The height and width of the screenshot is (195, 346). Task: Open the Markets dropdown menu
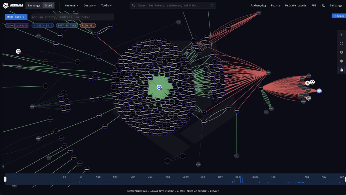pos(72,5)
